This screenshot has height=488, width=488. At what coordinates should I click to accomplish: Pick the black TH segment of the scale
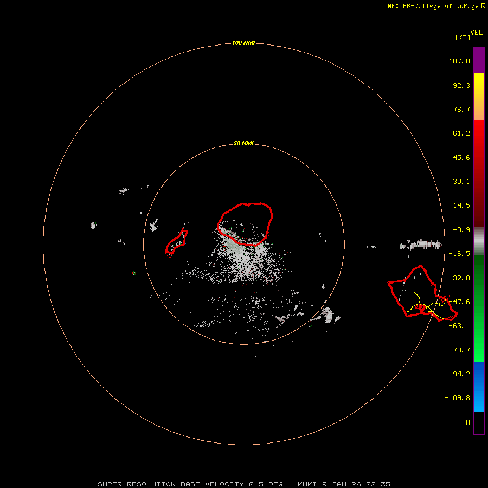point(479,422)
